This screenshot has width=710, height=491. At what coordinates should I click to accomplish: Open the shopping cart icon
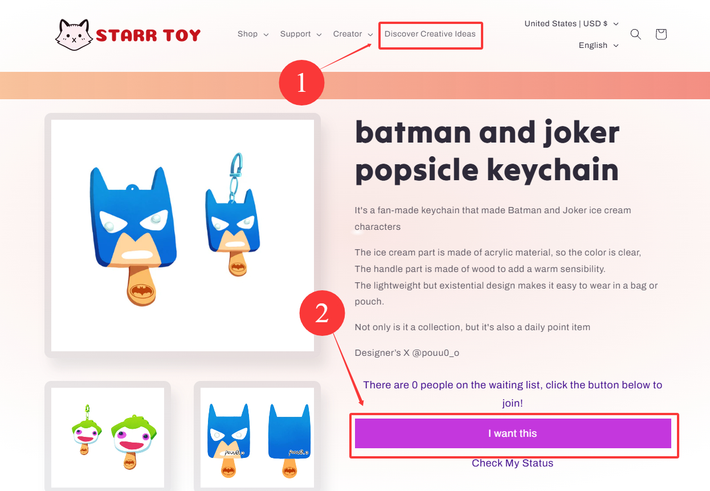[x=661, y=34]
